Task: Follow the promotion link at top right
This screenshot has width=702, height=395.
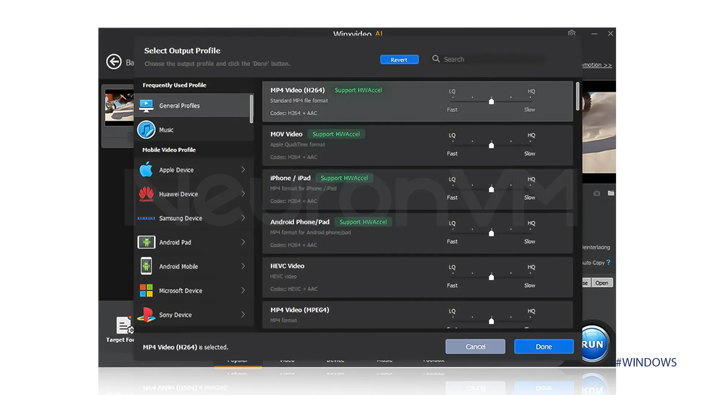Action: [x=597, y=65]
